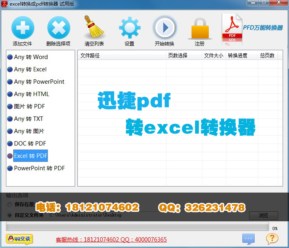
Task: Click the Add File plus icon
Action: (x=23, y=28)
